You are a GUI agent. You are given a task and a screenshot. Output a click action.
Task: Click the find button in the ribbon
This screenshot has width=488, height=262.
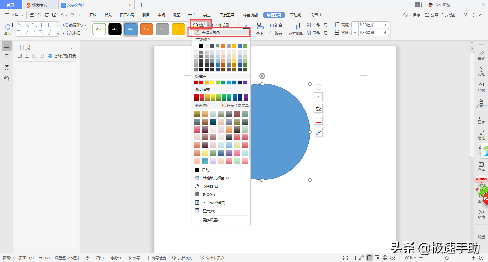pyautogui.click(x=316, y=15)
